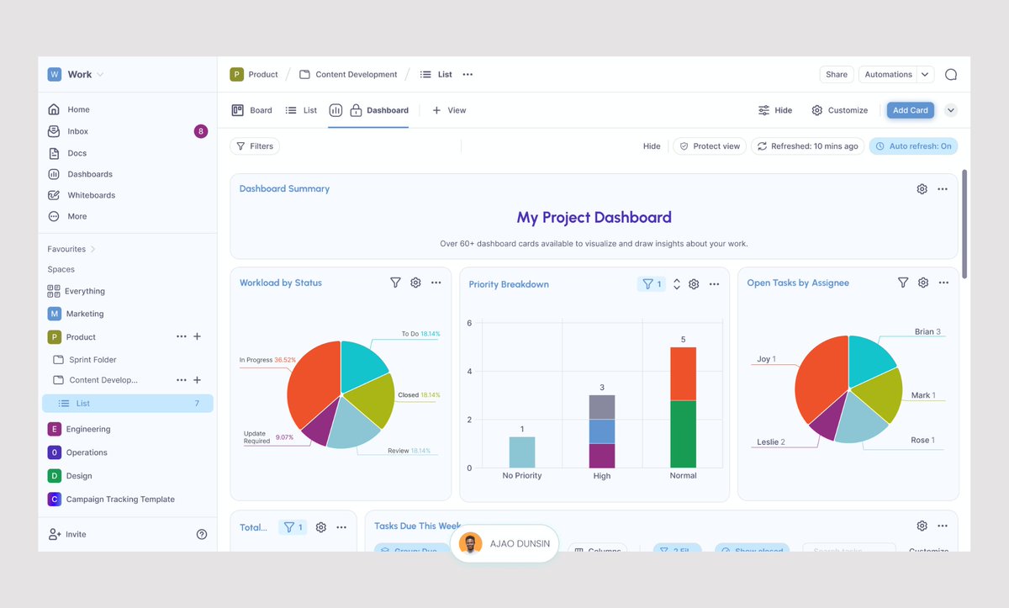Click the search icon at top right
This screenshot has width=1009, height=608.
951,74
